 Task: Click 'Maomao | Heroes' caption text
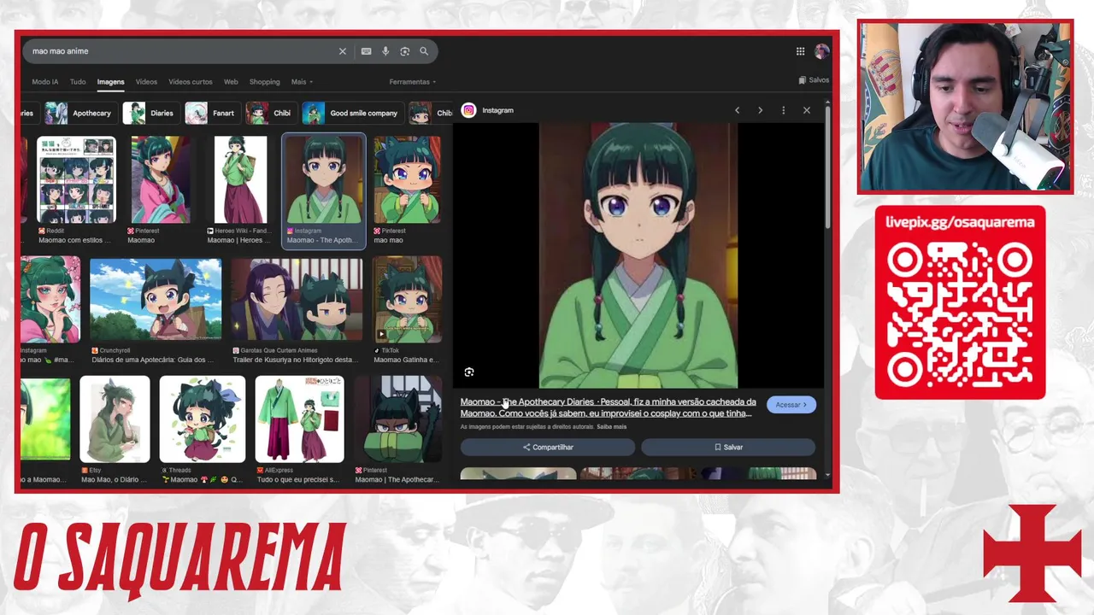pos(239,240)
